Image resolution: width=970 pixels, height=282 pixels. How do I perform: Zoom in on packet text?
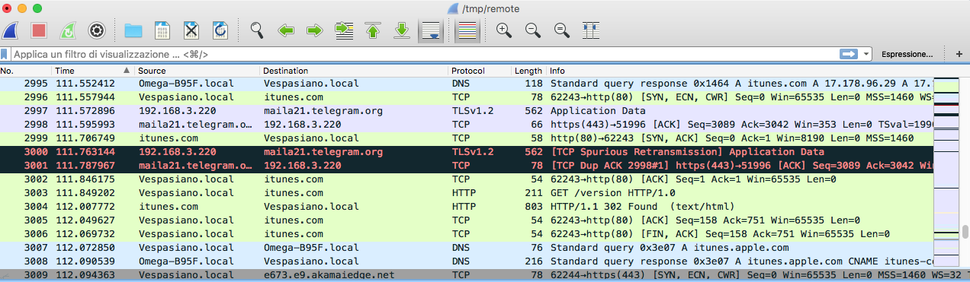(503, 30)
